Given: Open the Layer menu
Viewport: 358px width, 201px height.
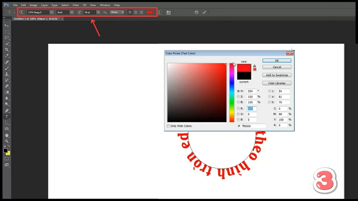Looking at the screenshot, I should pyautogui.click(x=44, y=5).
